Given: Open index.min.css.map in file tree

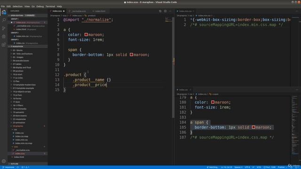Looking at the screenshot, I should tap(28, 143).
